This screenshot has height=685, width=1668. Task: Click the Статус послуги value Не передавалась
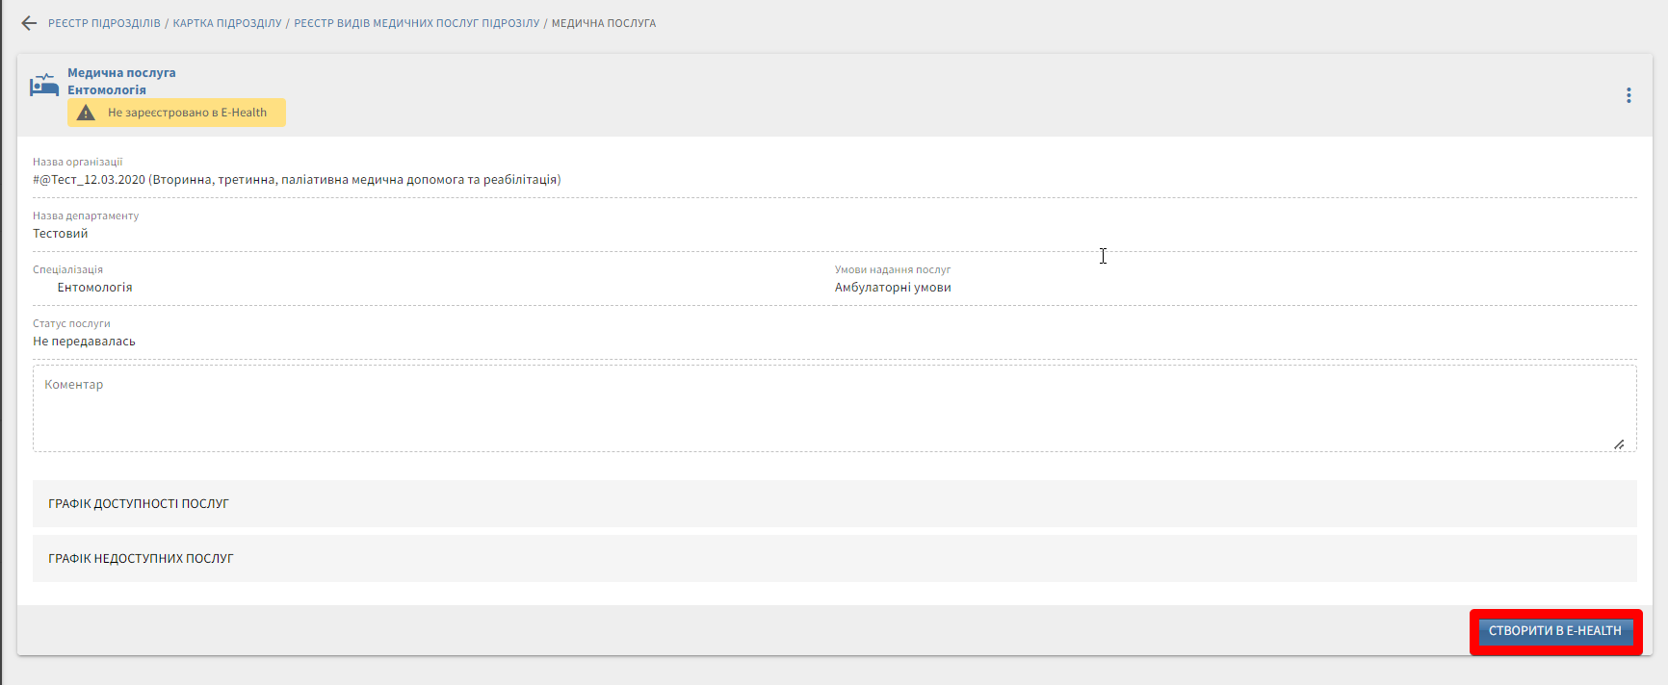[x=84, y=342]
